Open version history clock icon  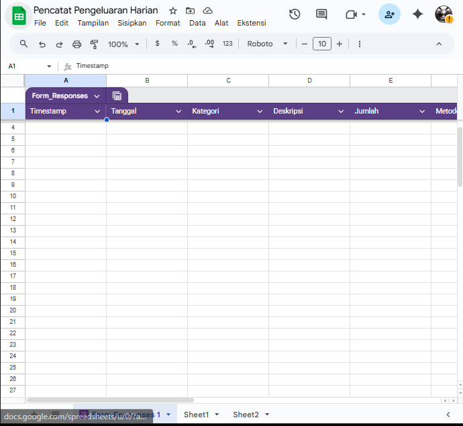point(294,14)
